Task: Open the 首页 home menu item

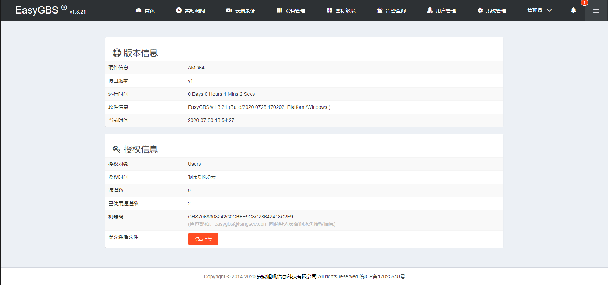Action: pos(145,11)
